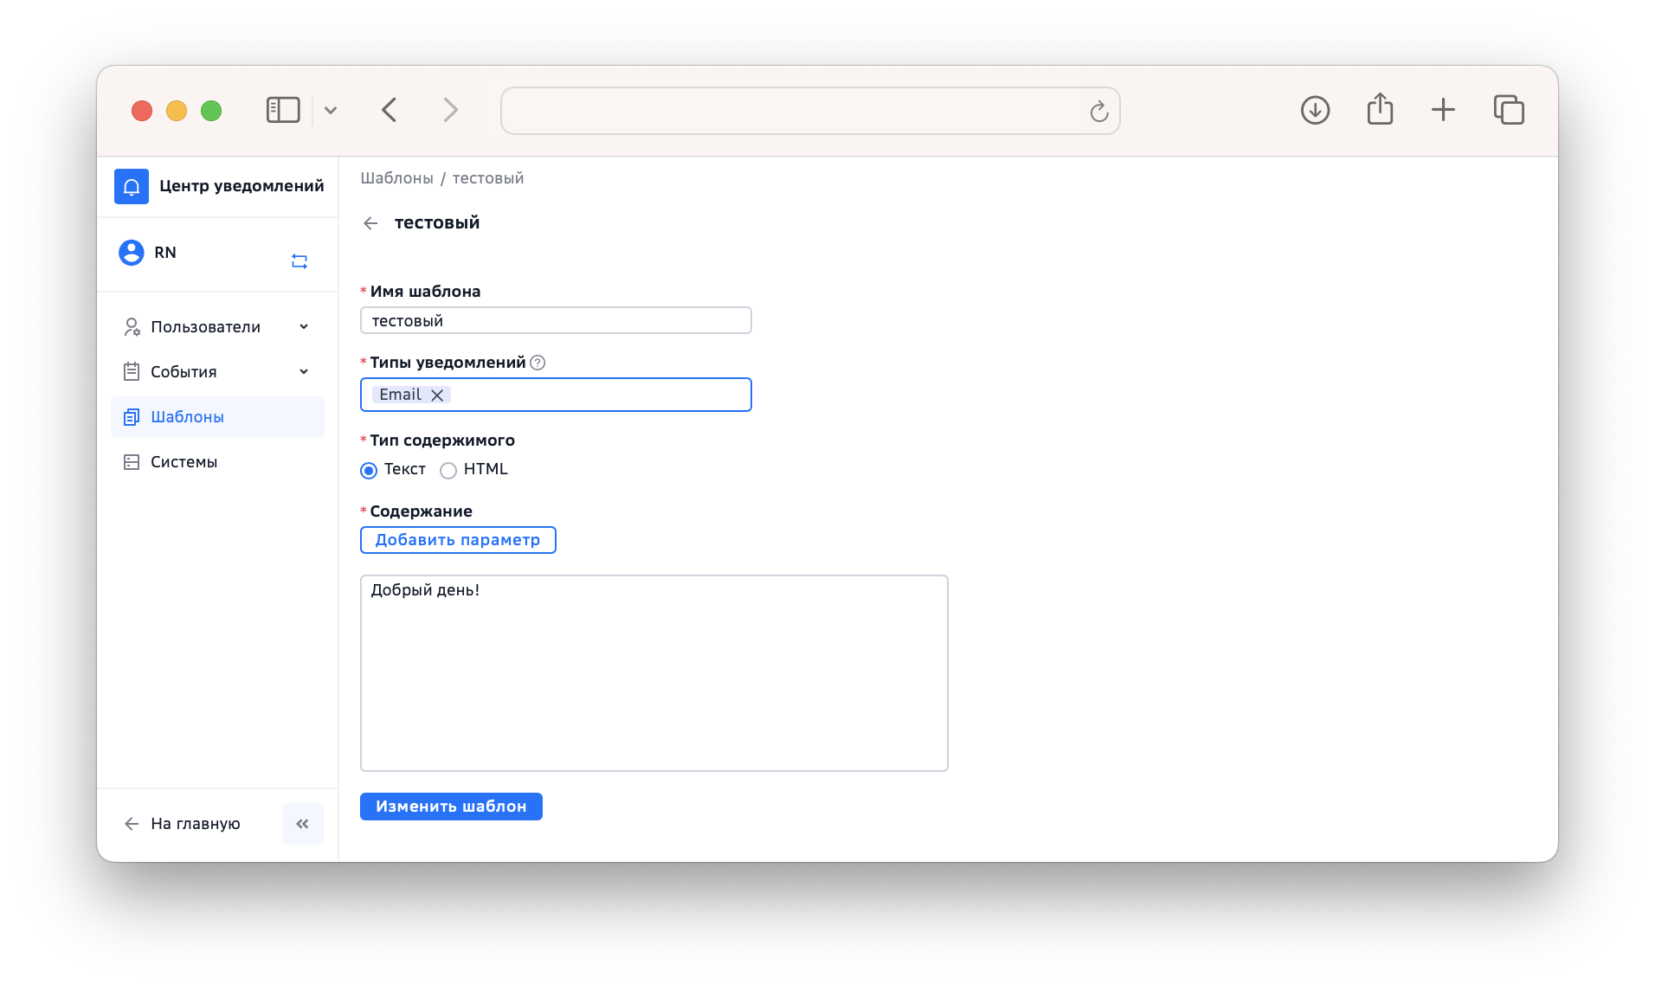Open browser downloads icon
This screenshot has width=1655, height=990.
tap(1315, 110)
